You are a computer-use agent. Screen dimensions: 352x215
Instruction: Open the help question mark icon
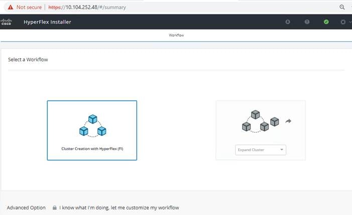point(307,22)
